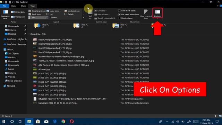
Task: Click Hide selected items
Action: (x=146, y=14)
